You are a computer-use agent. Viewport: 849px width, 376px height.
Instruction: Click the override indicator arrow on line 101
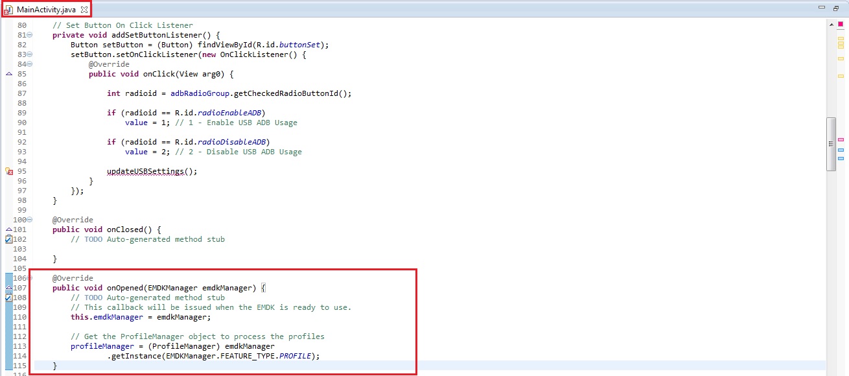pos(9,229)
